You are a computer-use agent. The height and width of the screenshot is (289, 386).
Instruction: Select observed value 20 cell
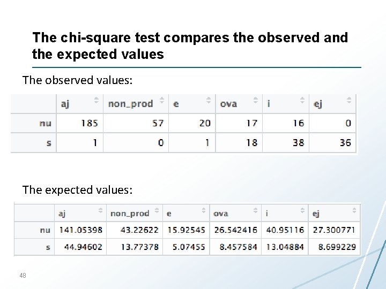click(x=192, y=123)
